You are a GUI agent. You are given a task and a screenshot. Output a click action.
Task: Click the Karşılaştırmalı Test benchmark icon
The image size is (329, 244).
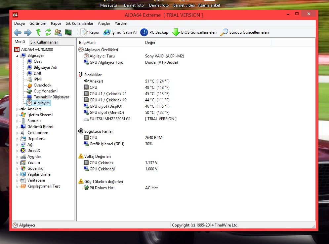point(23,186)
